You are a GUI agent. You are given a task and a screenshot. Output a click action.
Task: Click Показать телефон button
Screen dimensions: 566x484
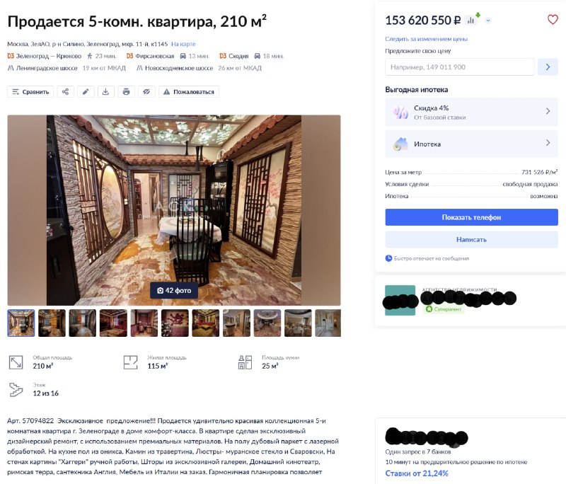pyautogui.click(x=471, y=217)
